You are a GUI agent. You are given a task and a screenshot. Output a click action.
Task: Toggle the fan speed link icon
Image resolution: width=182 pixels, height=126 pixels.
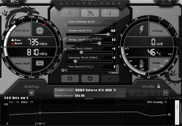[x=92, y=67]
